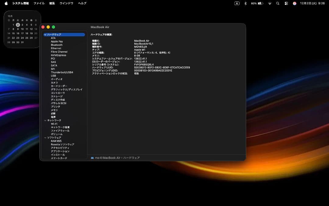Click the Mac icon in the bottom breadcrumb bar
Screen dimensions: 329x206
pos(92,158)
